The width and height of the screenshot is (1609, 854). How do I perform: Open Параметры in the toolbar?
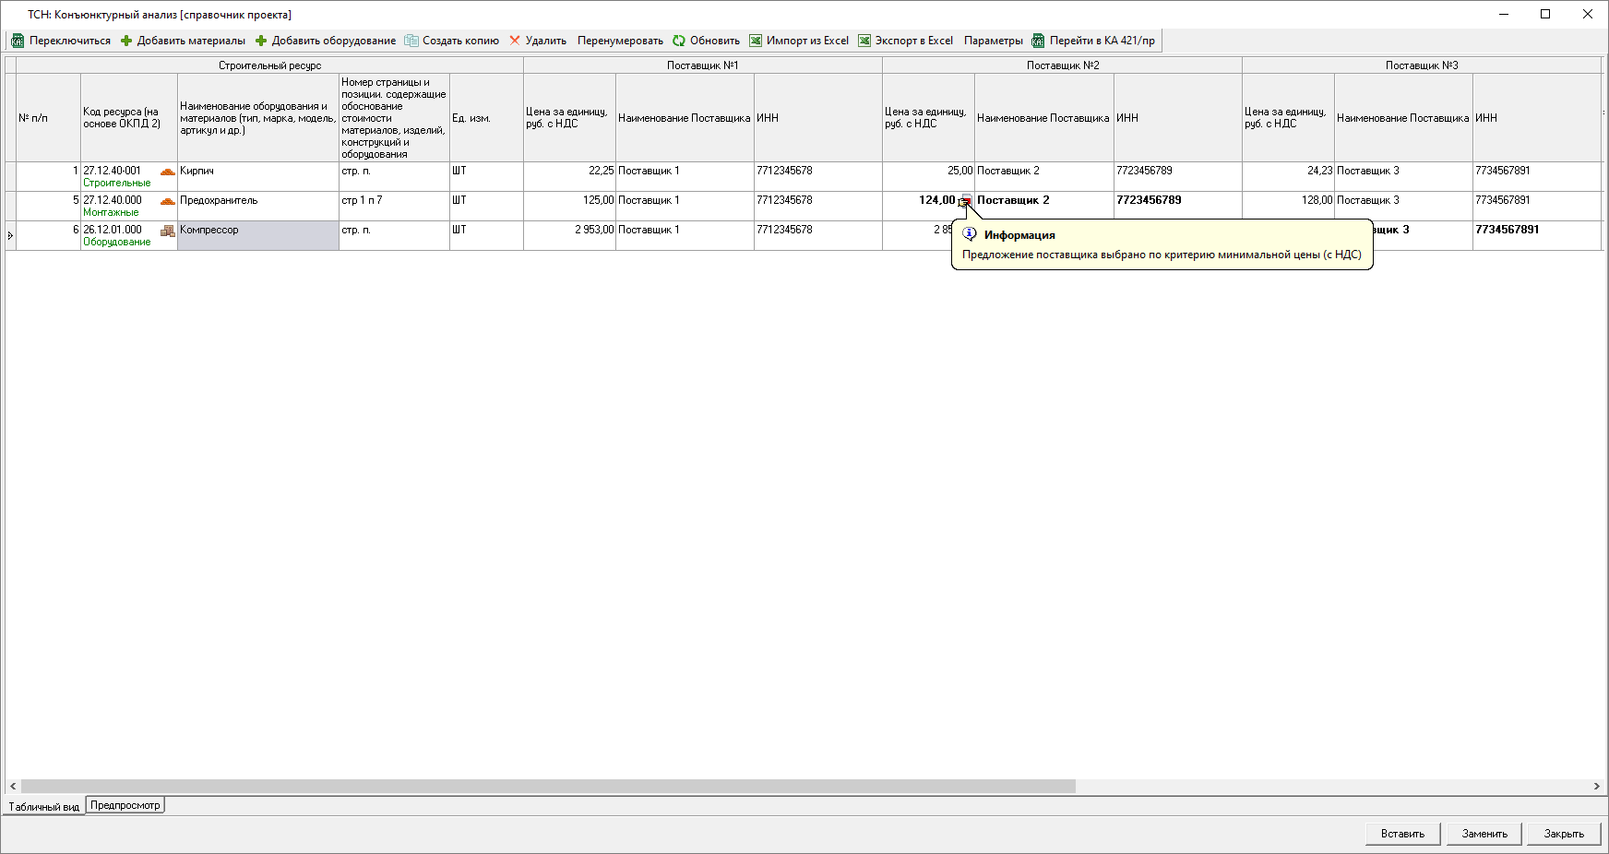tap(993, 41)
